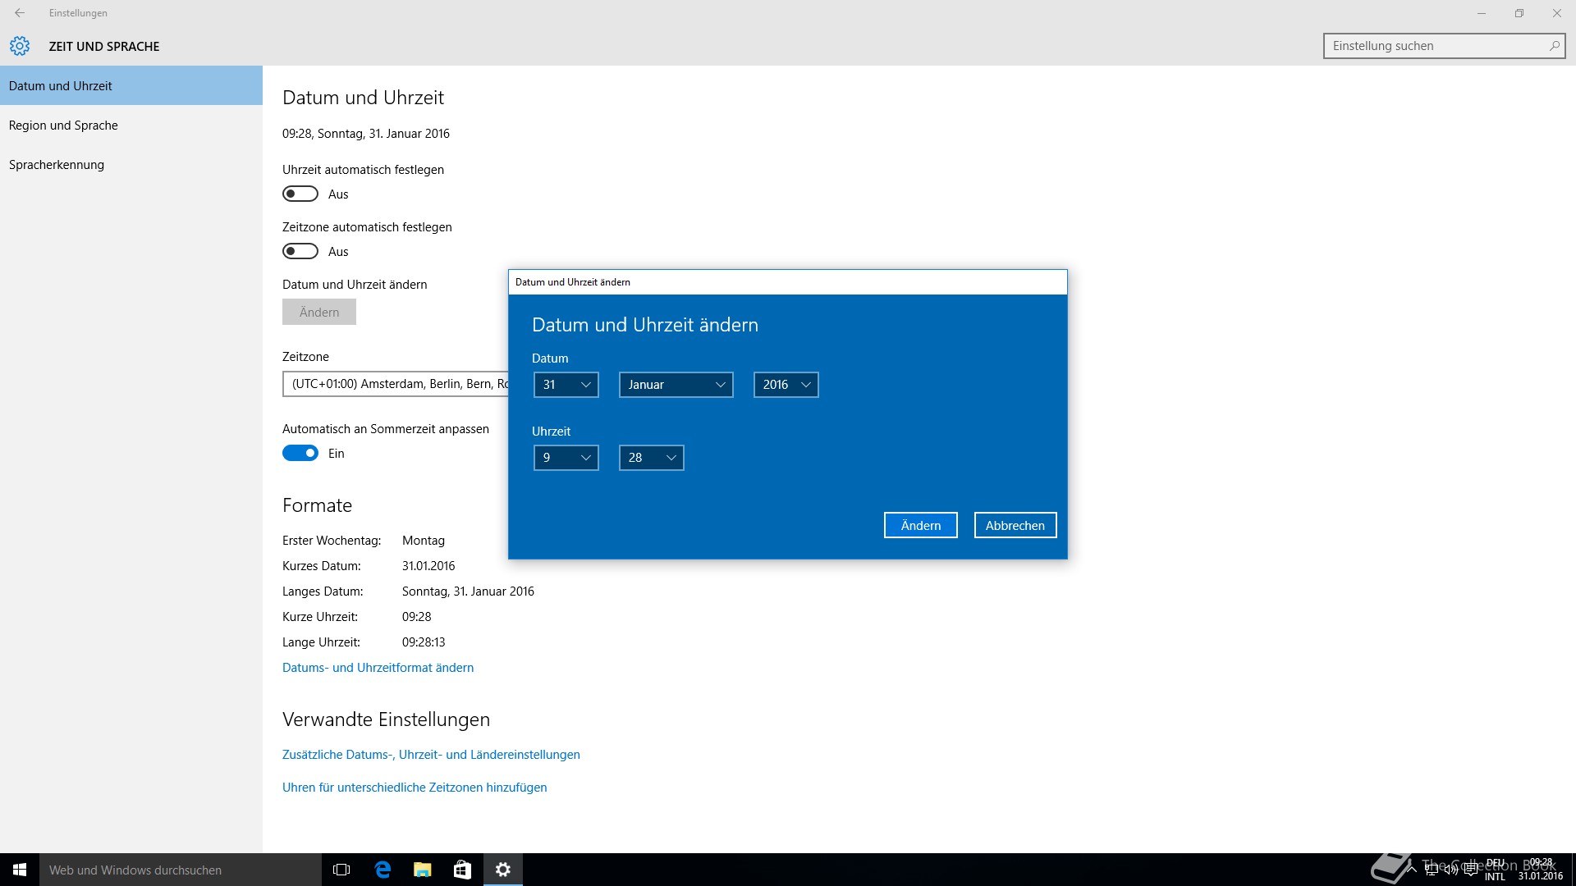Launch Microsoft Edge from the taskbar

point(383,870)
